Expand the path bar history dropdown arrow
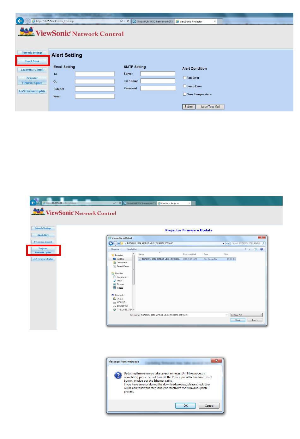Viewport: 300px width, 439px height. click(224, 243)
